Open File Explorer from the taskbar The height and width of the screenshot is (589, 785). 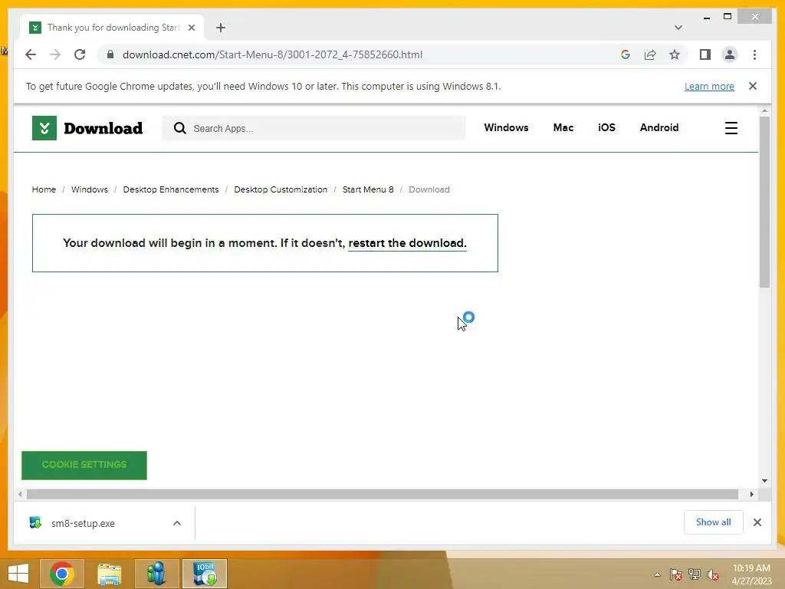click(x=109, y=574)
